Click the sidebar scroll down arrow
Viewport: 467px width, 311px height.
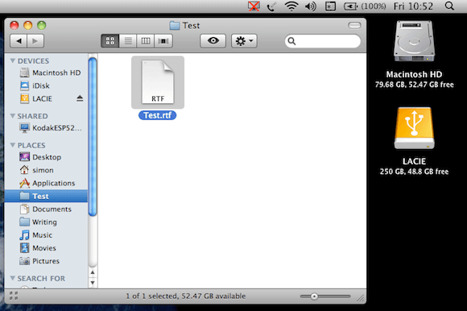pyautogui.click(x=93, y=283)
